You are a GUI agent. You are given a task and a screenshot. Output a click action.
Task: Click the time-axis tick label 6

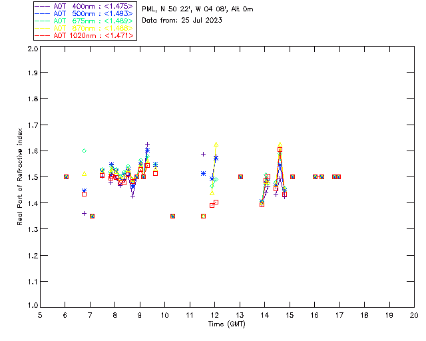[65, 315]
